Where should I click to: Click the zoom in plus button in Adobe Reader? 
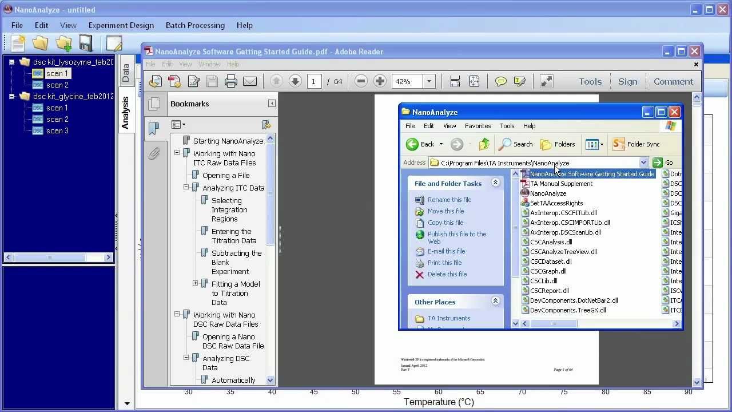[x=380, y=82]
